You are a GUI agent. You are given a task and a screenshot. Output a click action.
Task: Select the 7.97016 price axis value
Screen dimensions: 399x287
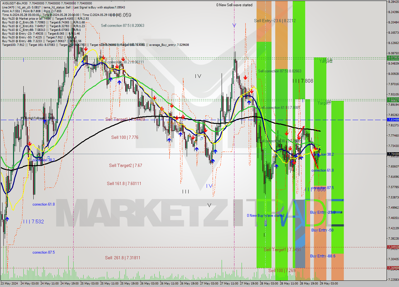point(393,84)
